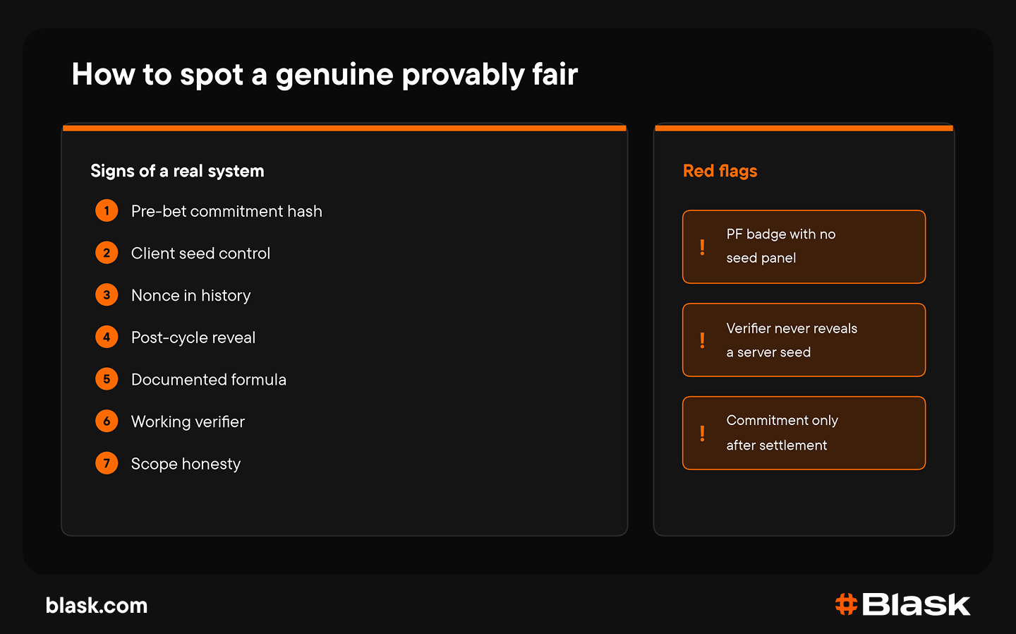Click the Commitment only after settlement card
Screen dimensions: 1016x634
804,433
